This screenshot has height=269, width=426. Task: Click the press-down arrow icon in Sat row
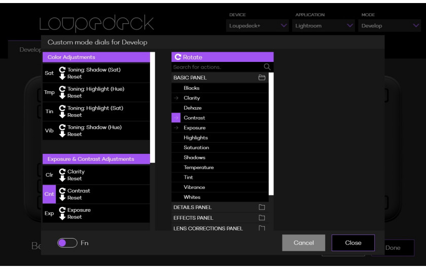(x=62, y=77)
